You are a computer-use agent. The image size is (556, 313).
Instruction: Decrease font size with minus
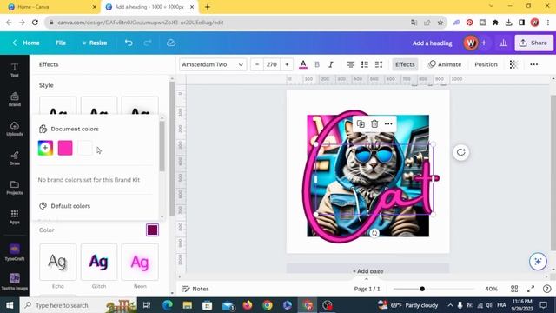tap(257, 64)
